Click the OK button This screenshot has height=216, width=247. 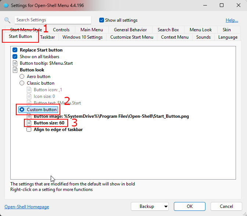point(189,207)
